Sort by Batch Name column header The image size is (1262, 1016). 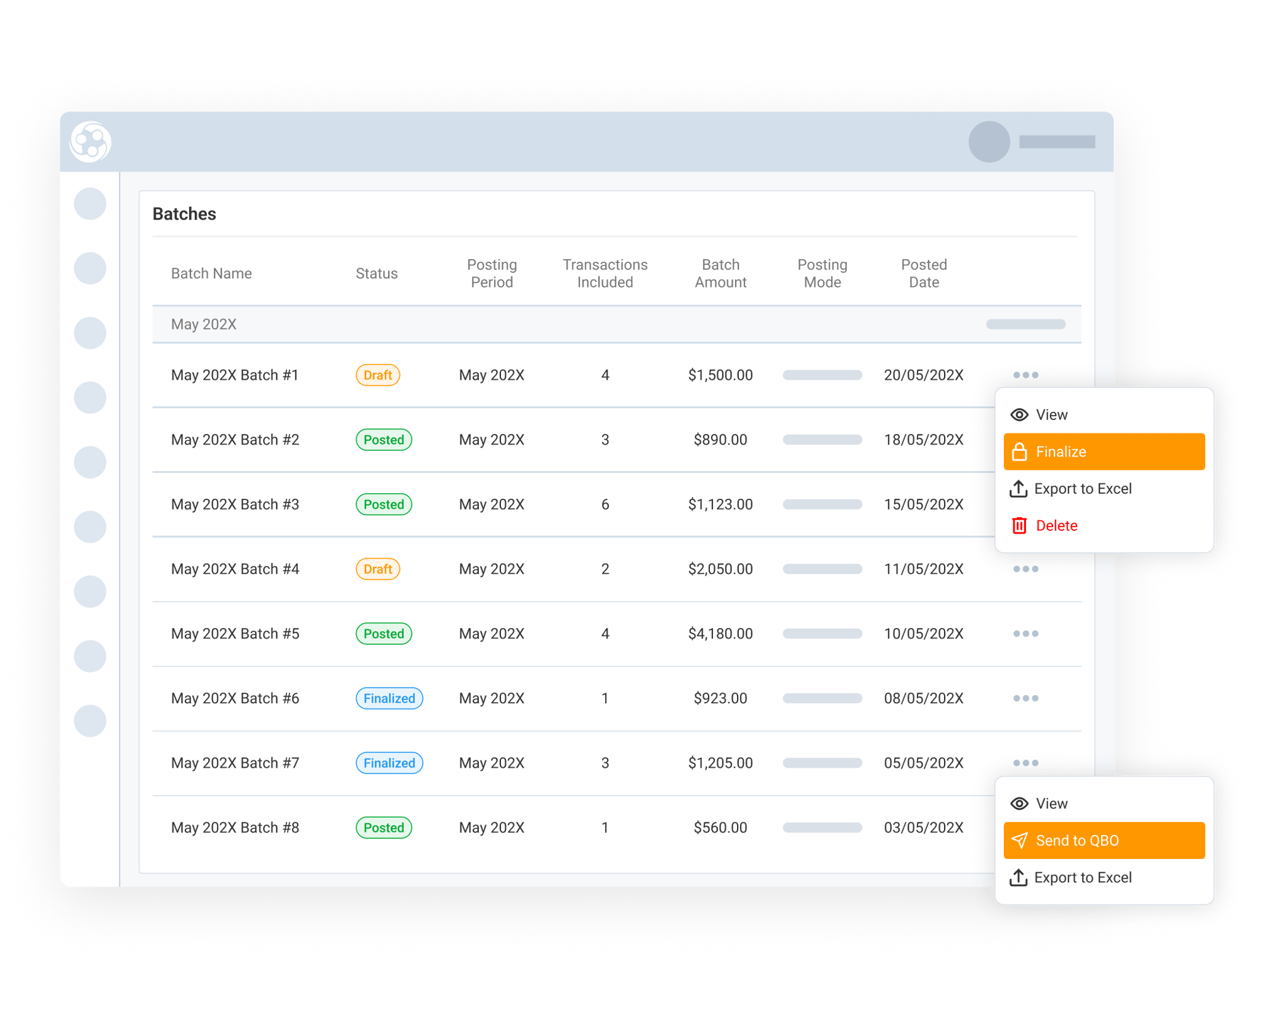pyautogui.click(x=211, y=274)
